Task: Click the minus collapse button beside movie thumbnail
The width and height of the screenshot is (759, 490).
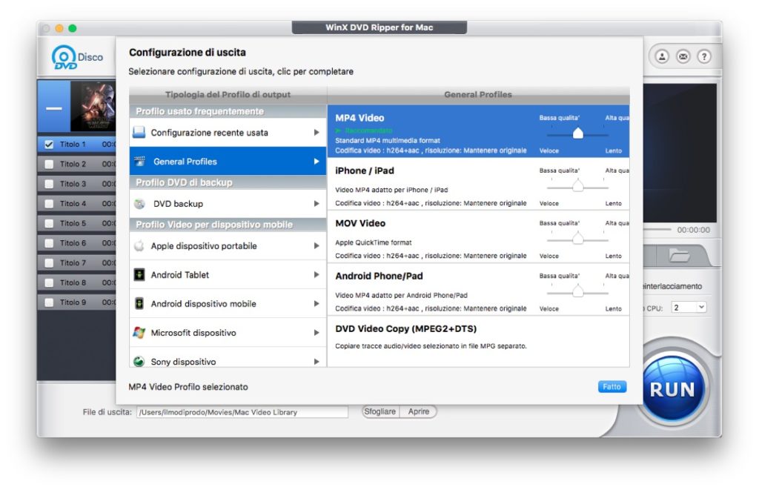Action: click(53, 108)
